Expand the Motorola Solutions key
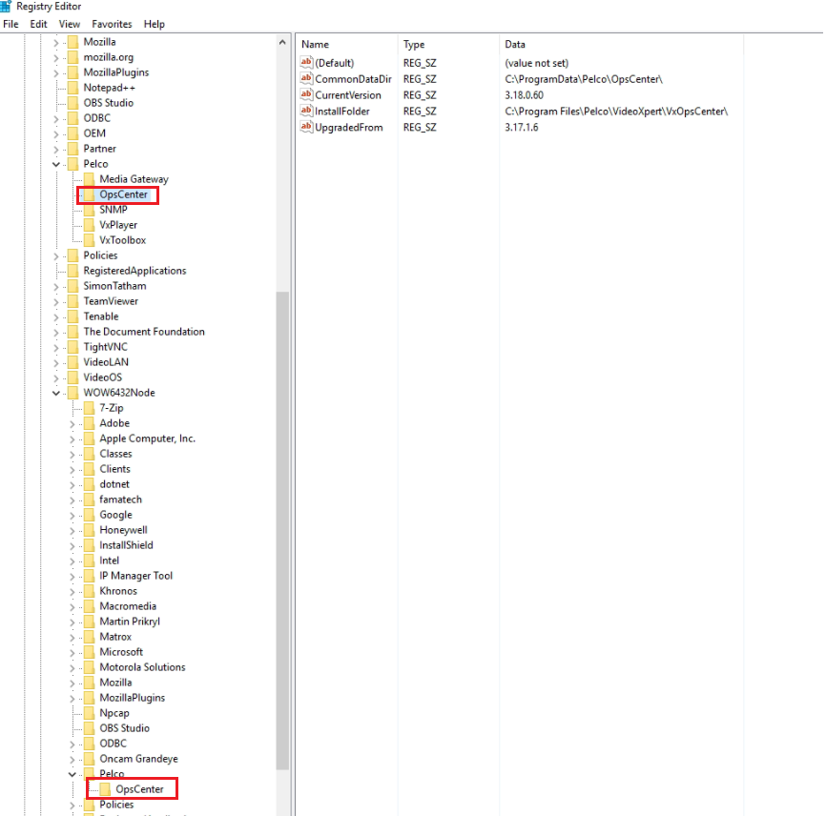 (x=72, y=667)
